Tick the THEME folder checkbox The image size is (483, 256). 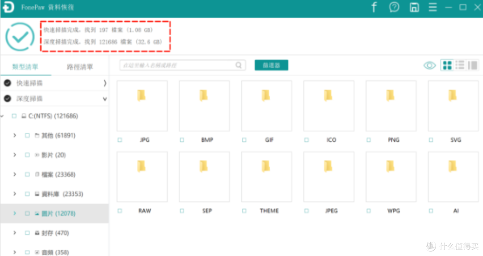point(244,211)
